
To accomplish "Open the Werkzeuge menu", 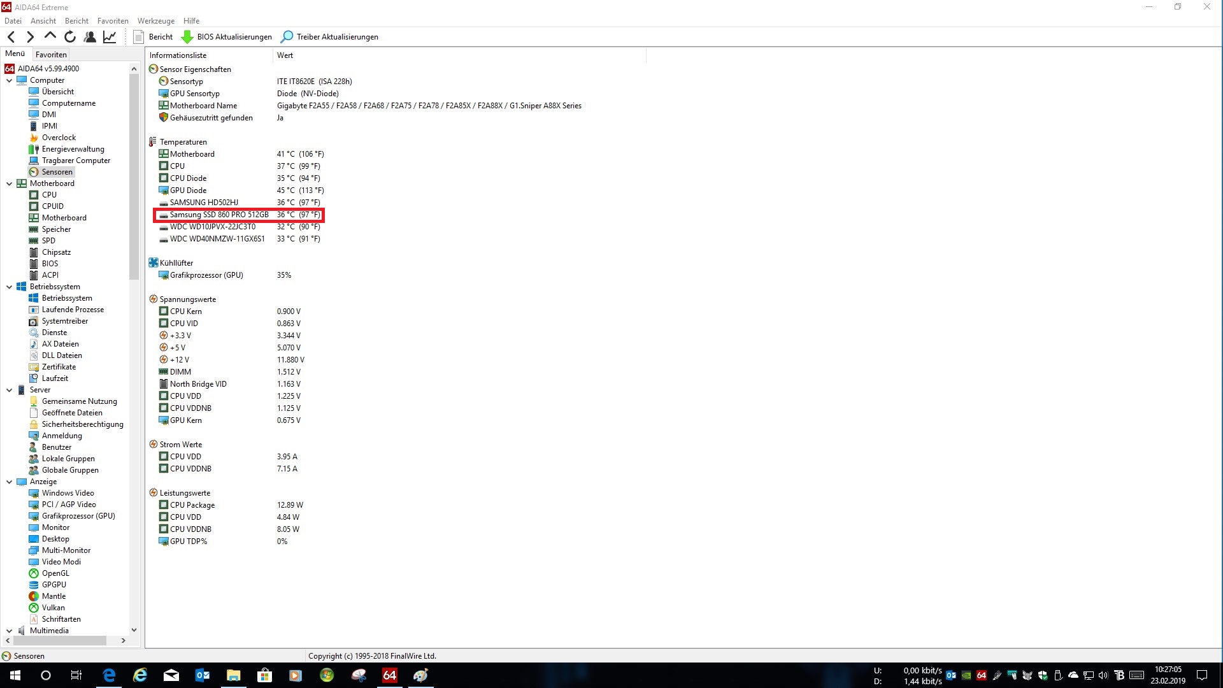I will [x=156, y=21].
